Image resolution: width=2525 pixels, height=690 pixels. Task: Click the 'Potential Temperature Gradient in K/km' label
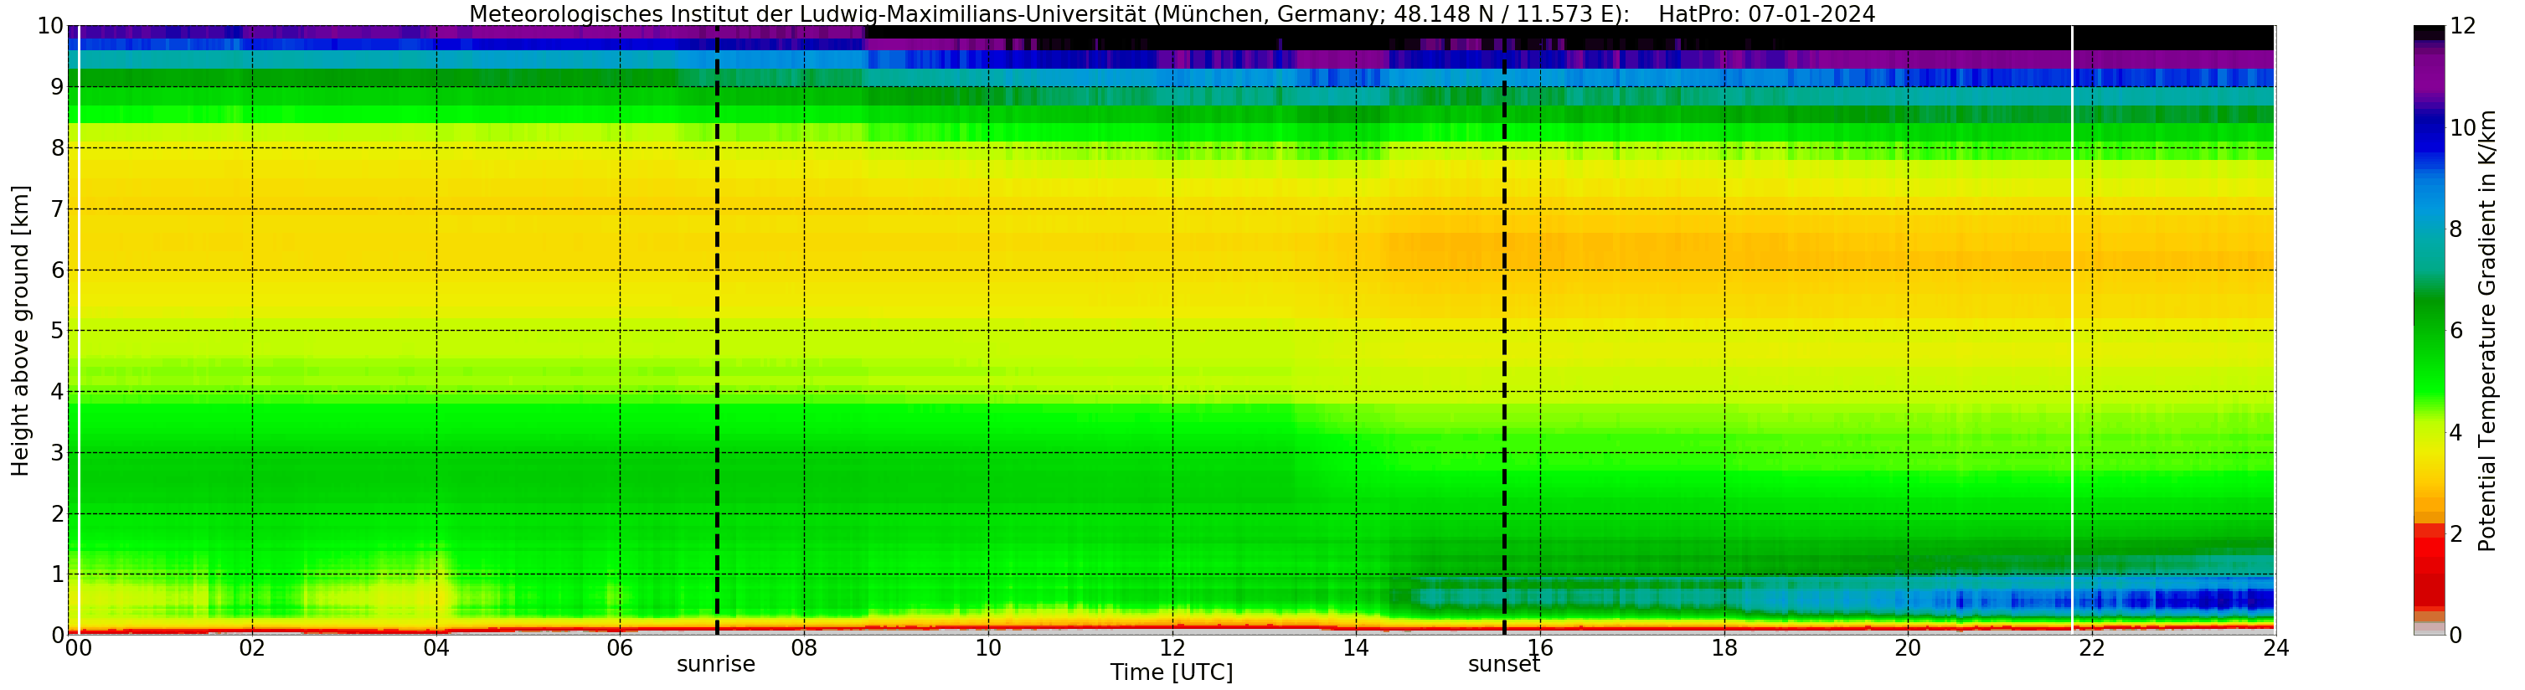pyautogui.click(x=2486, y=330)
